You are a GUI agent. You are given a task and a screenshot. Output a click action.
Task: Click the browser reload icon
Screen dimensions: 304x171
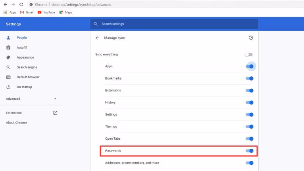coord(21,4)
